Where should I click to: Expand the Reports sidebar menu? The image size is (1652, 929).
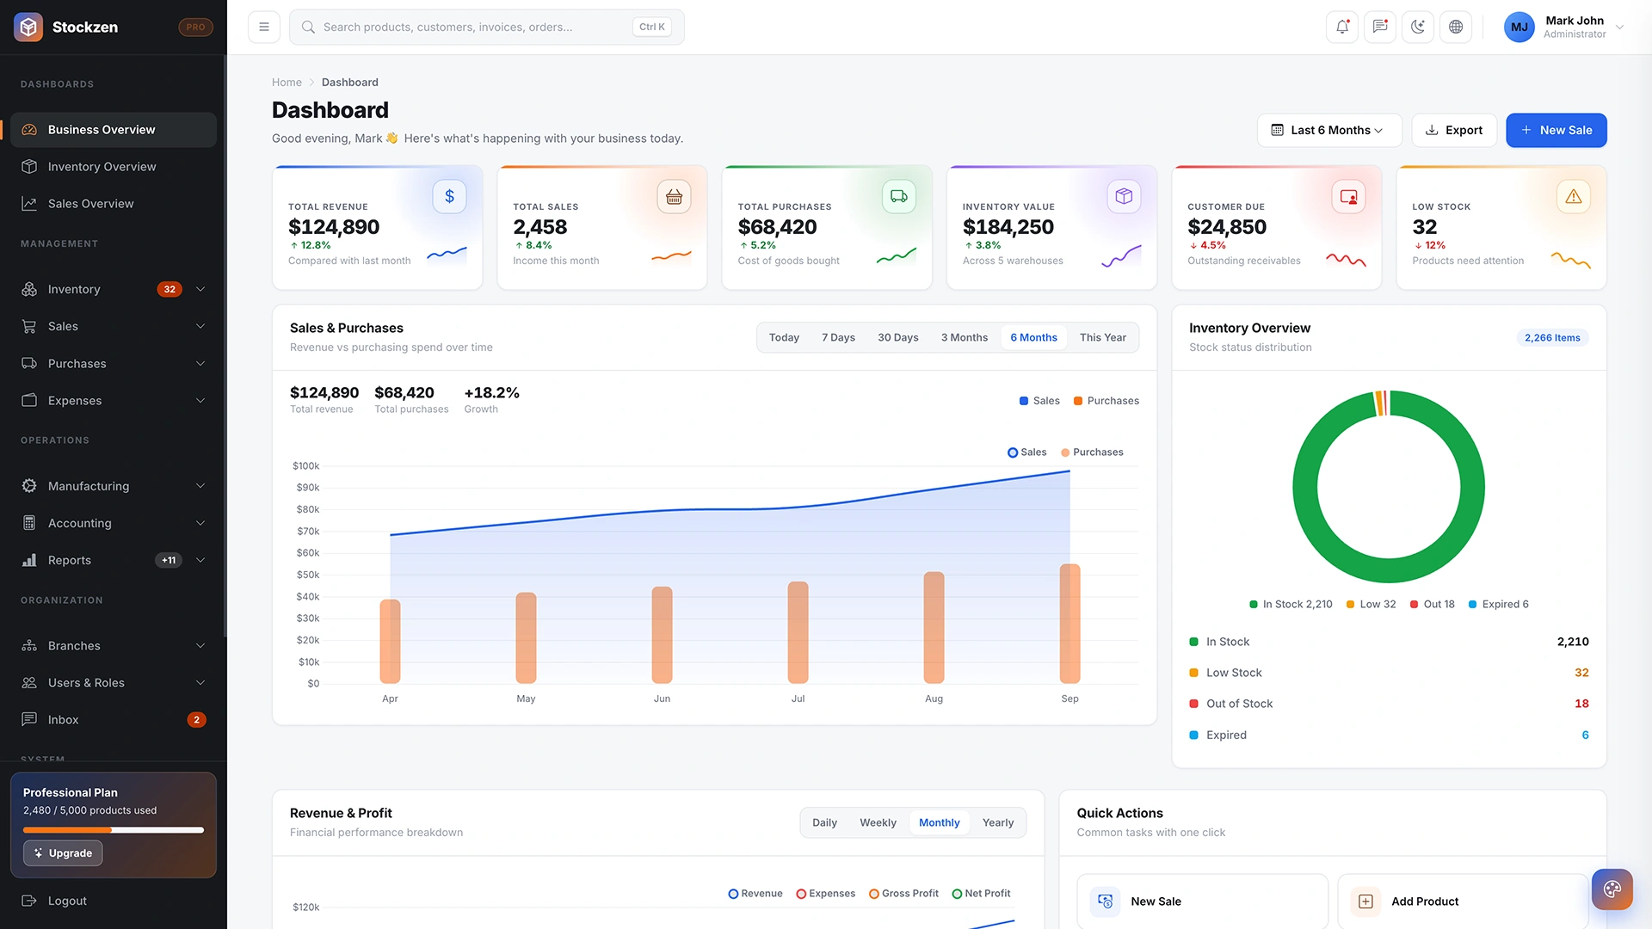[114, 560]
